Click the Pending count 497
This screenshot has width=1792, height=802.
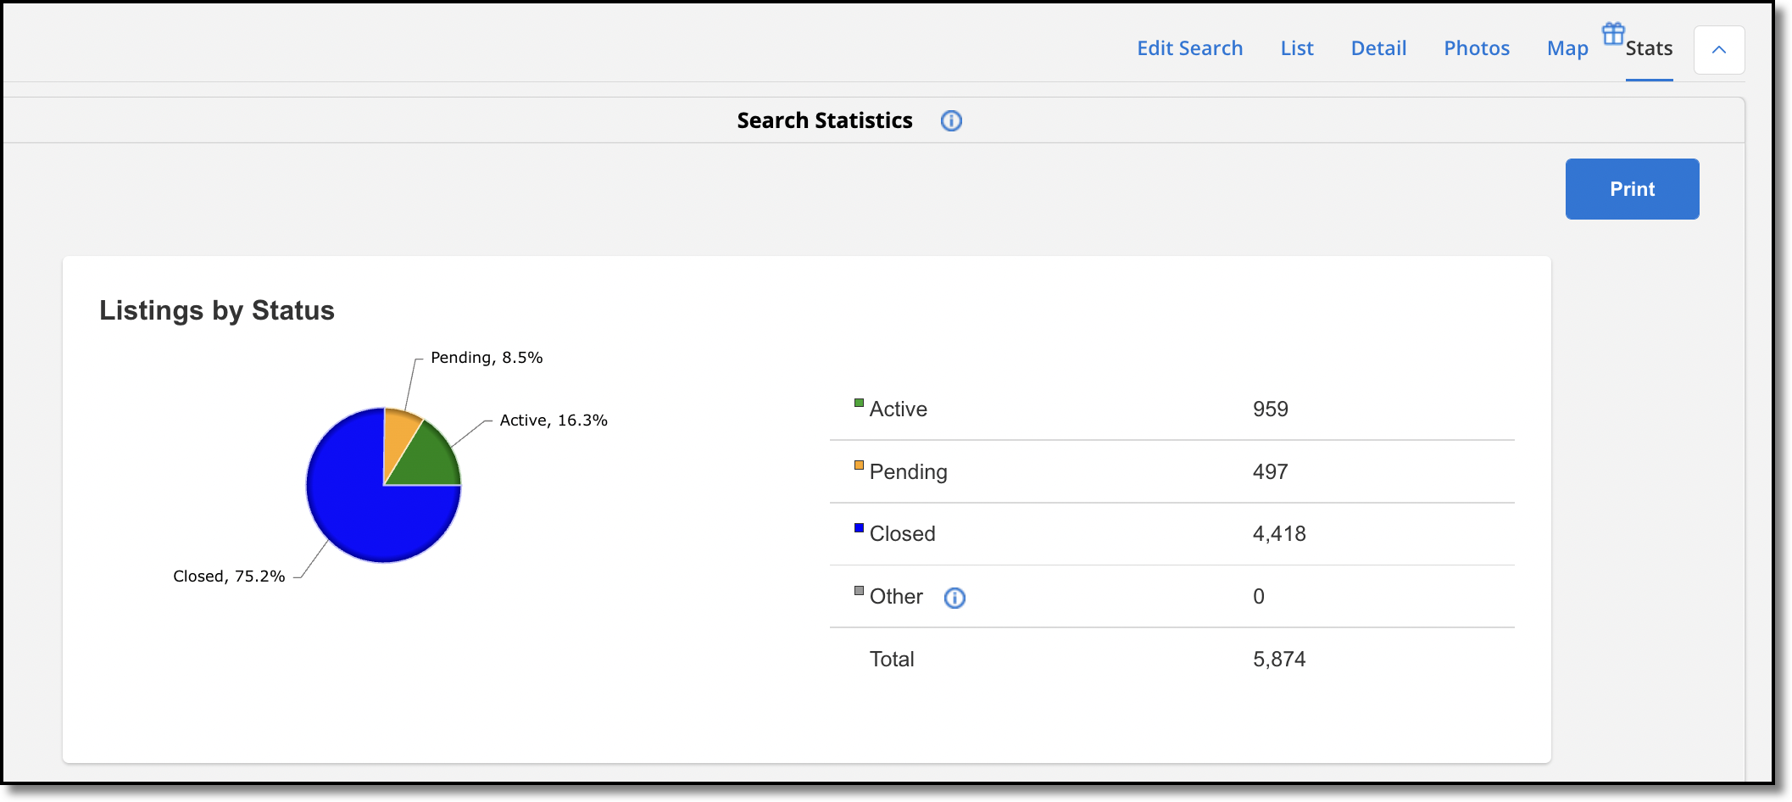click(1271, 472)
